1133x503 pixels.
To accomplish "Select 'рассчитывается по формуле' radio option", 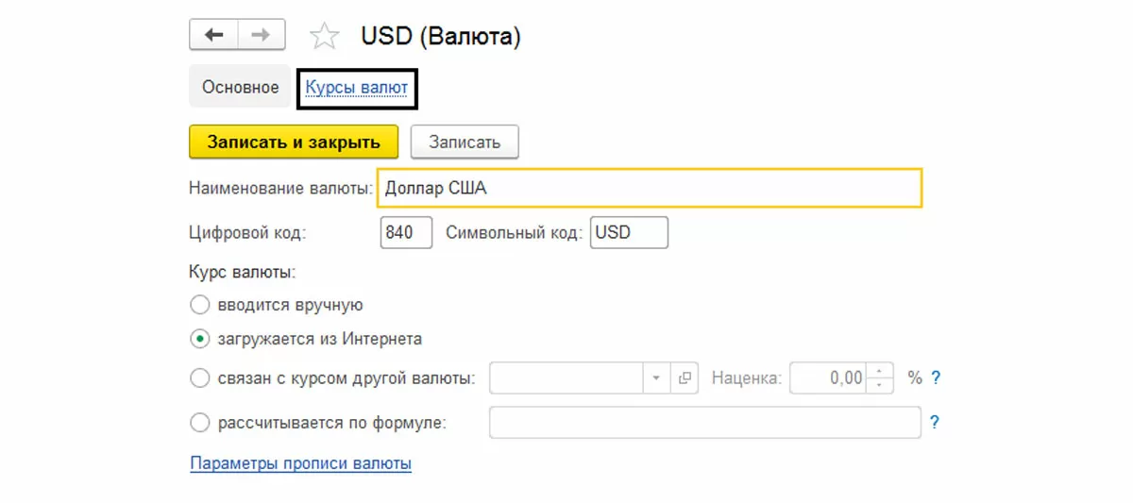I will pos(199,423).
